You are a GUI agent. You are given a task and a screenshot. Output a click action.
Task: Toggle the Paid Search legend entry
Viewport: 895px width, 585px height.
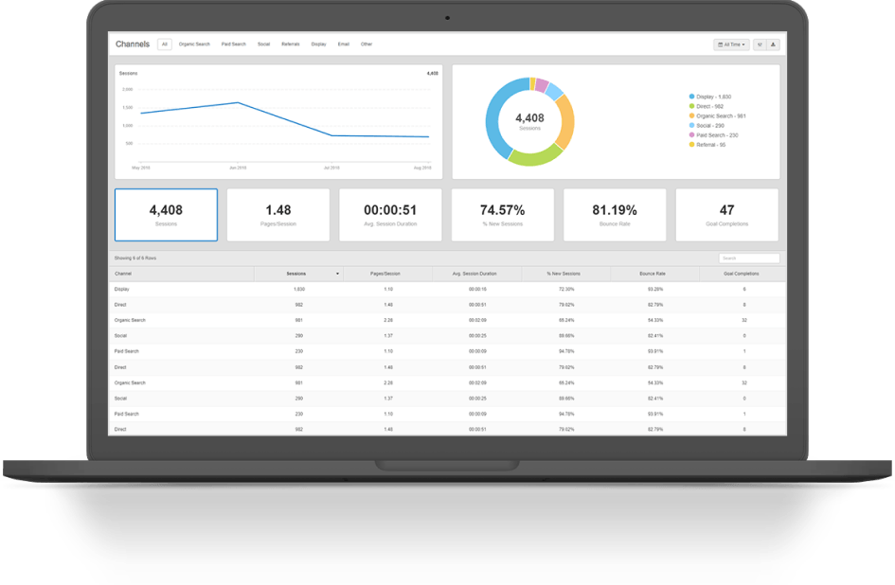[716, 135]
